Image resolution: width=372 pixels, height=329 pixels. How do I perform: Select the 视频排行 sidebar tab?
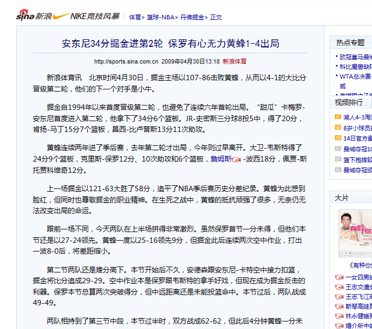[x=349, y=102]
